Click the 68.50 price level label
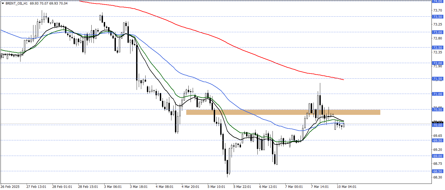Viewport: 445px width, 190px height. pos(437,171)
